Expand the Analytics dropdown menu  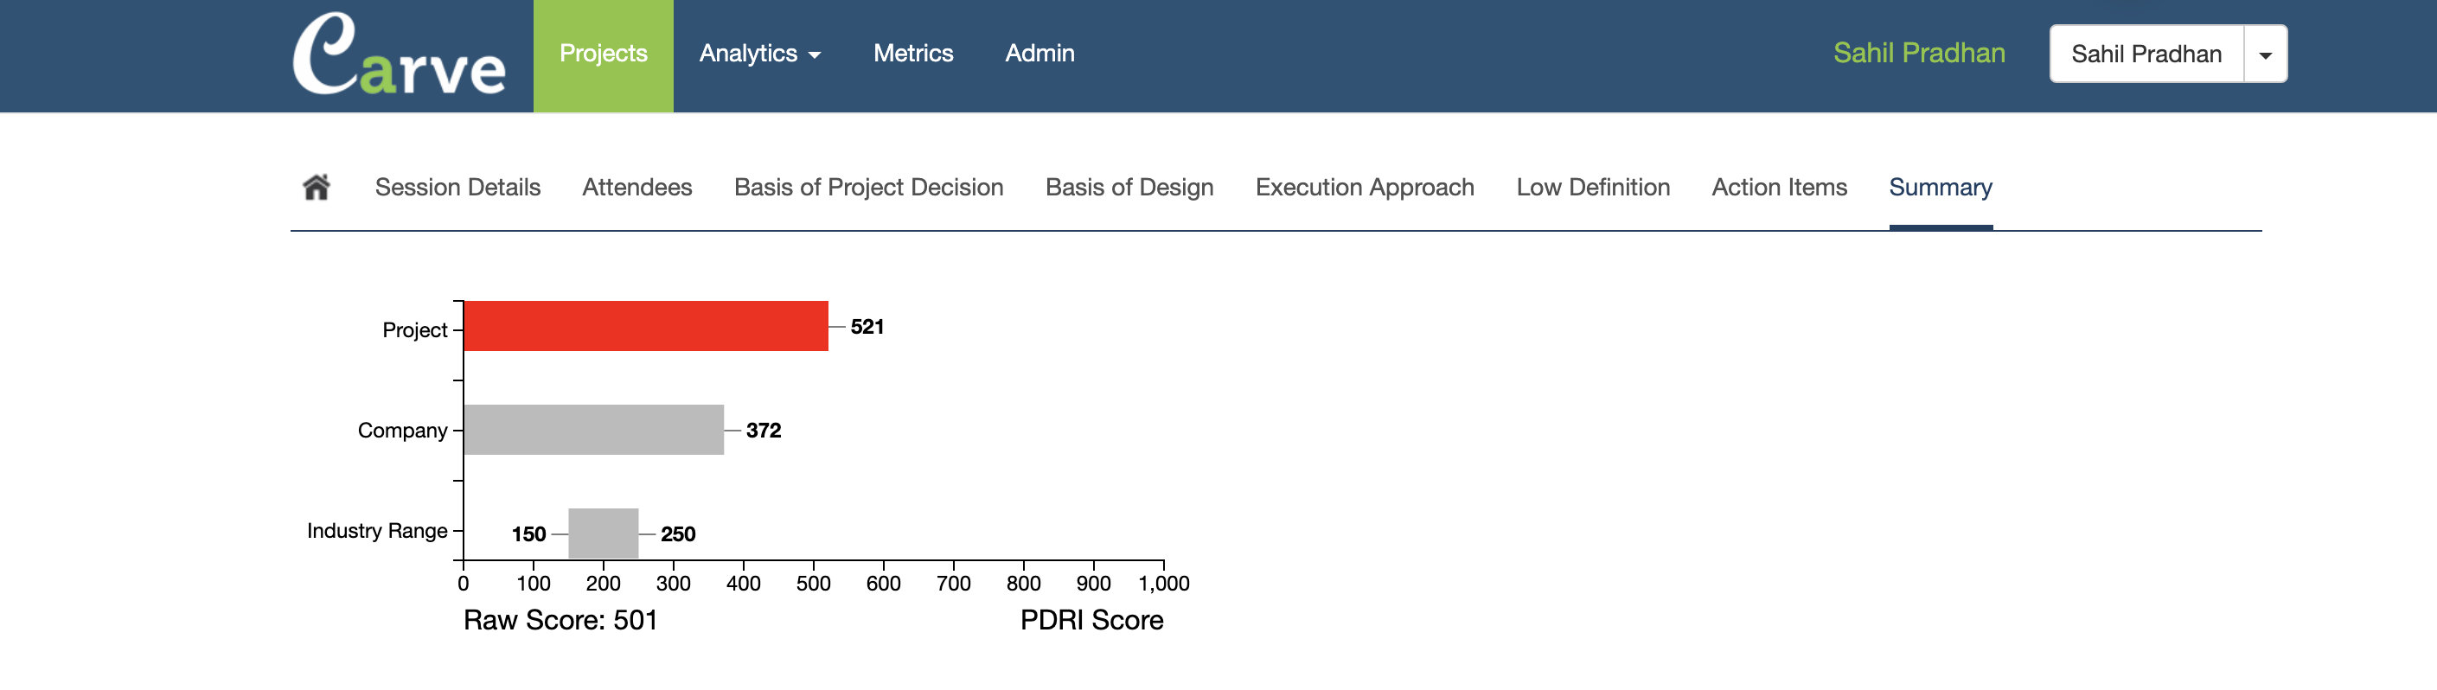click(759, 54)
